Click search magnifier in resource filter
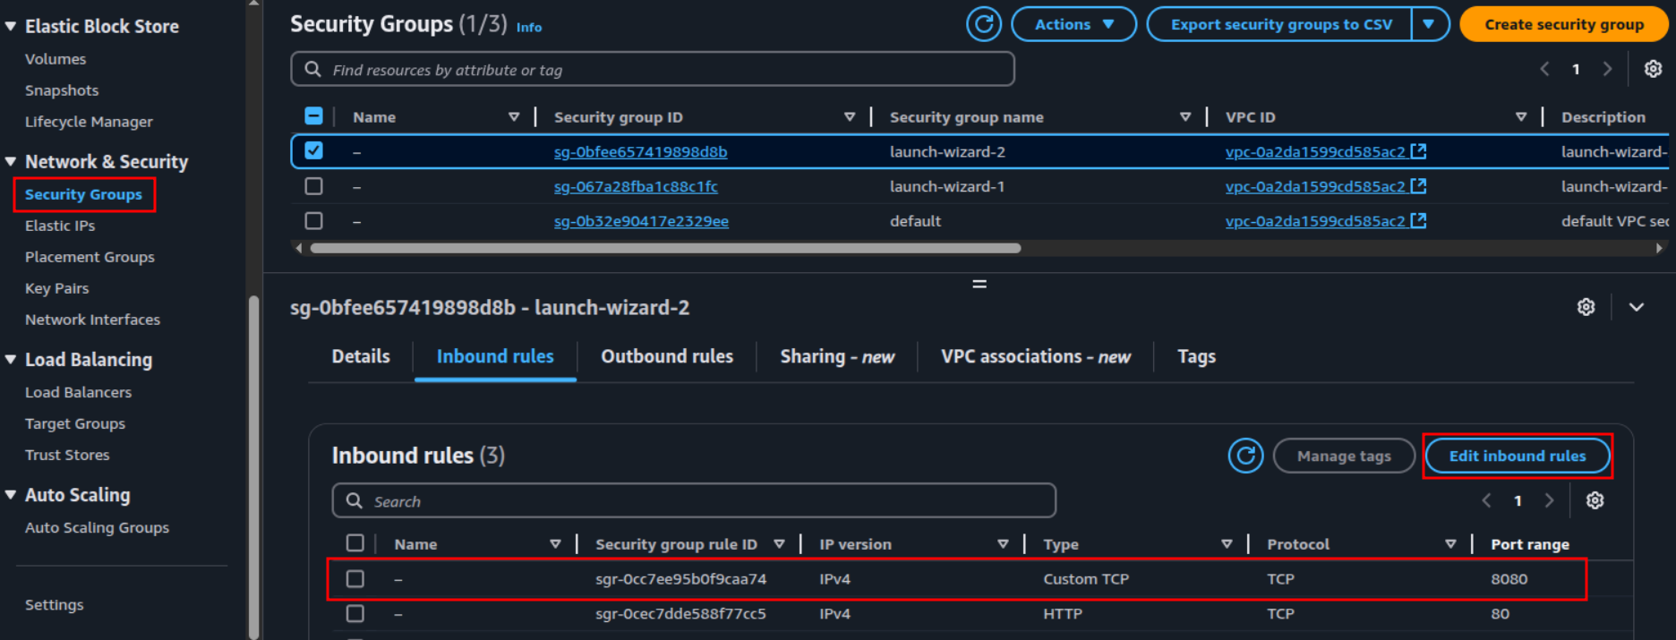Screen dimensions: 1676x640 (x=312, y=69)
